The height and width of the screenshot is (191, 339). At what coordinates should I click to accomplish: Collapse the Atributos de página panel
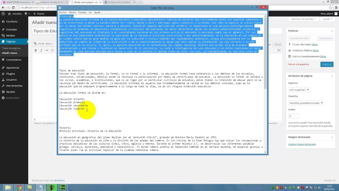click(332, 76)
